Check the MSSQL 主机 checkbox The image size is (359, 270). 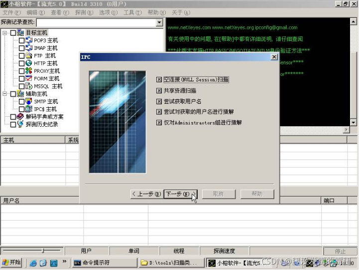tap(21, 86)
